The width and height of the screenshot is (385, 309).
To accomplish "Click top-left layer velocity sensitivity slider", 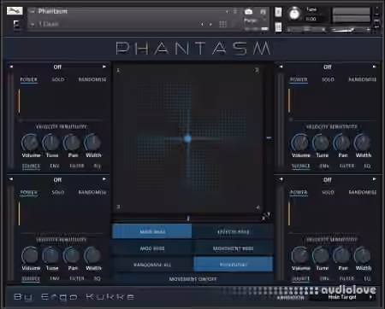I will pyautogui.click(x=61, y=120).
